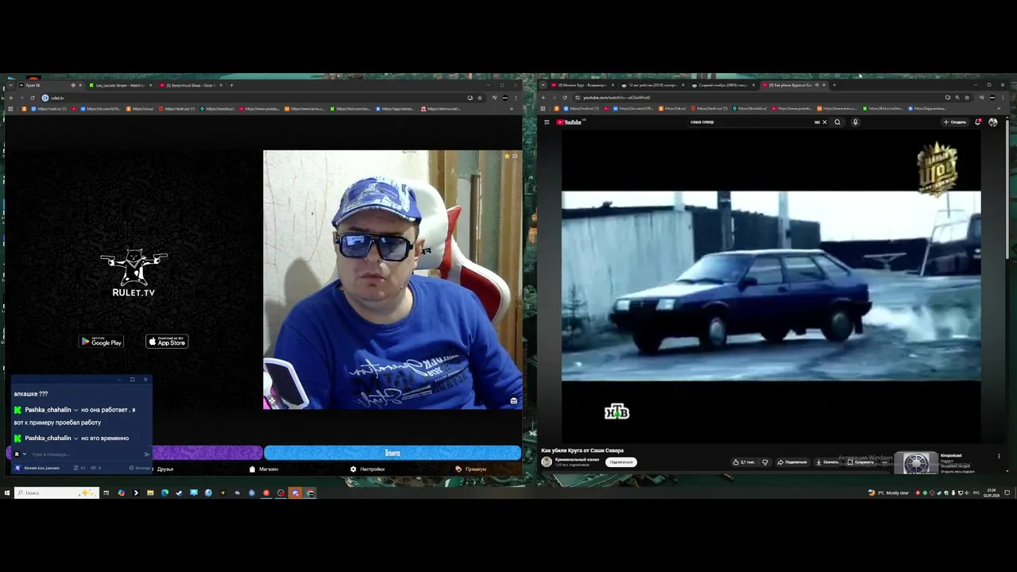
Task: Open the weather widget 'Mostly clear'
Action: click(x=889, y=493)
